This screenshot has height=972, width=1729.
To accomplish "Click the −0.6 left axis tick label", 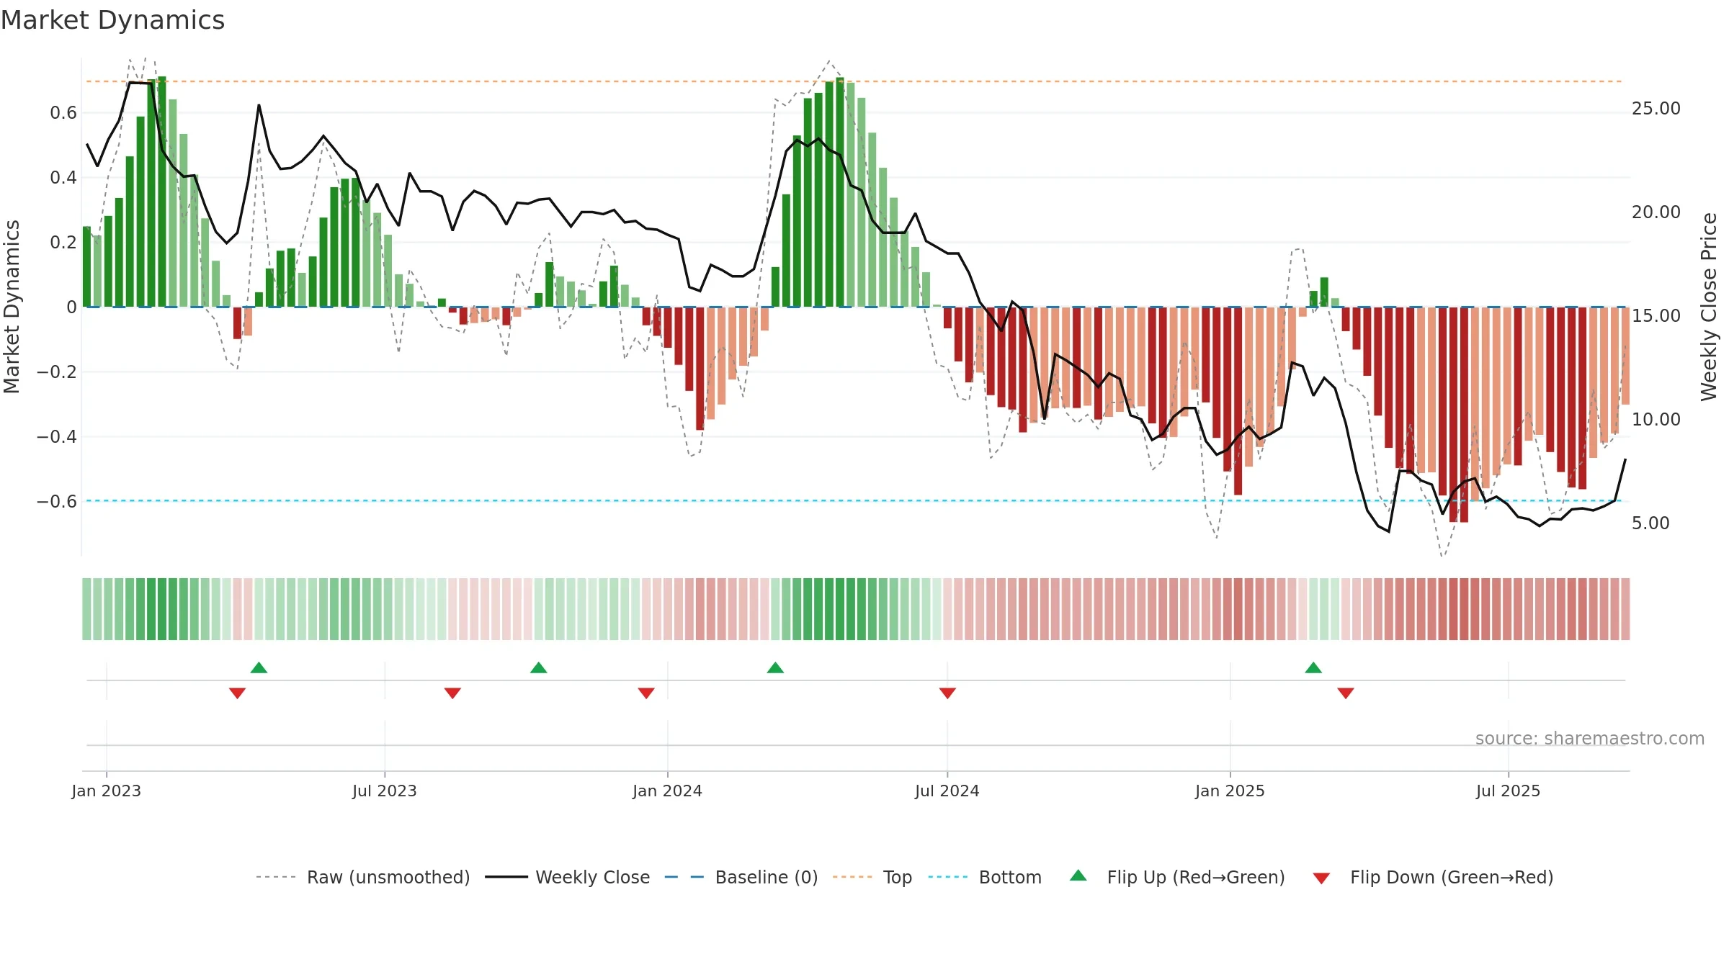I will [57, 502].
